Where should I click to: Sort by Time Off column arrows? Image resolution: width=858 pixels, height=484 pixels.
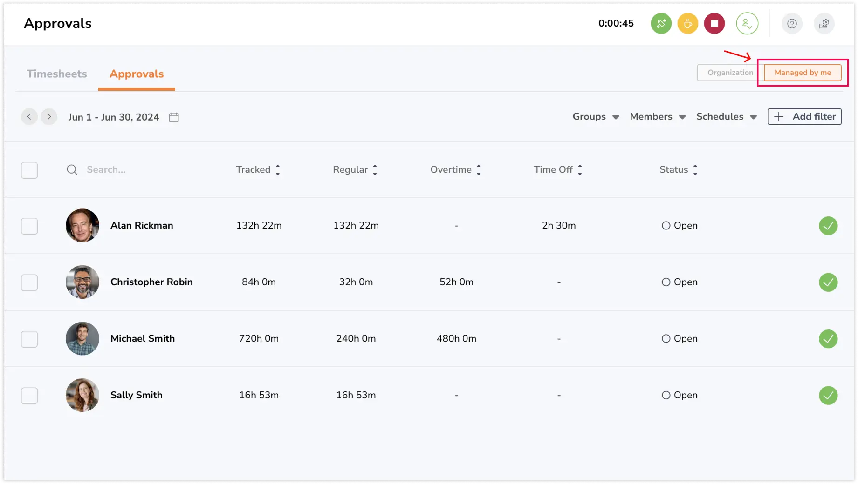pos(580,170)
